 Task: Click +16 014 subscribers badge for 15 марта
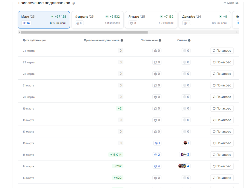(116, 155)
